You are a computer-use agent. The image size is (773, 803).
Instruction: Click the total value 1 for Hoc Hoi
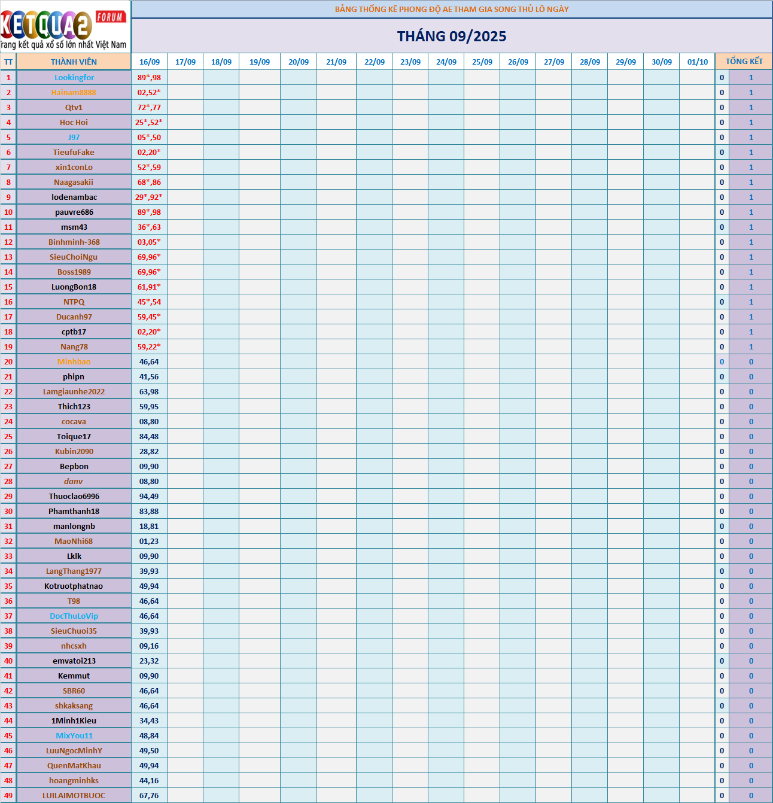pos(751,122)
